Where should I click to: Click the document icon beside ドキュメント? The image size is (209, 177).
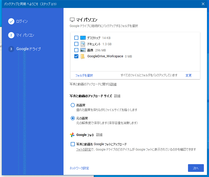82,44
